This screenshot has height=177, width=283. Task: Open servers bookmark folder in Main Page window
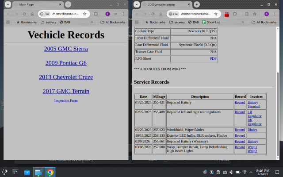point(48,22)
